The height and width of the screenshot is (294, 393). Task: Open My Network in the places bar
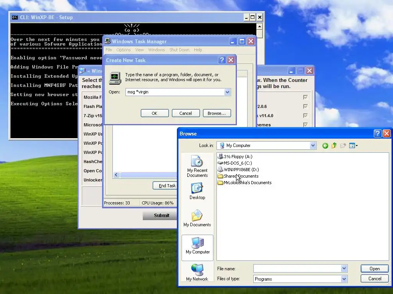coord(197,273)
